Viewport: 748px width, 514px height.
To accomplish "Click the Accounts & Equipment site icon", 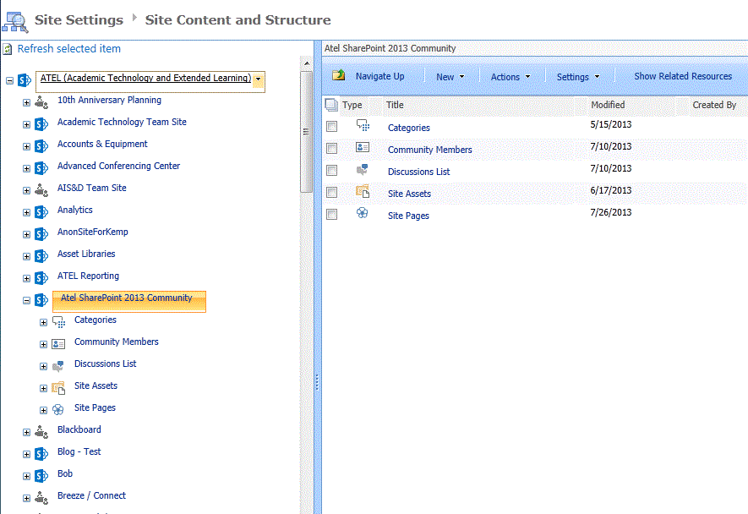I will tap(41, 146).
